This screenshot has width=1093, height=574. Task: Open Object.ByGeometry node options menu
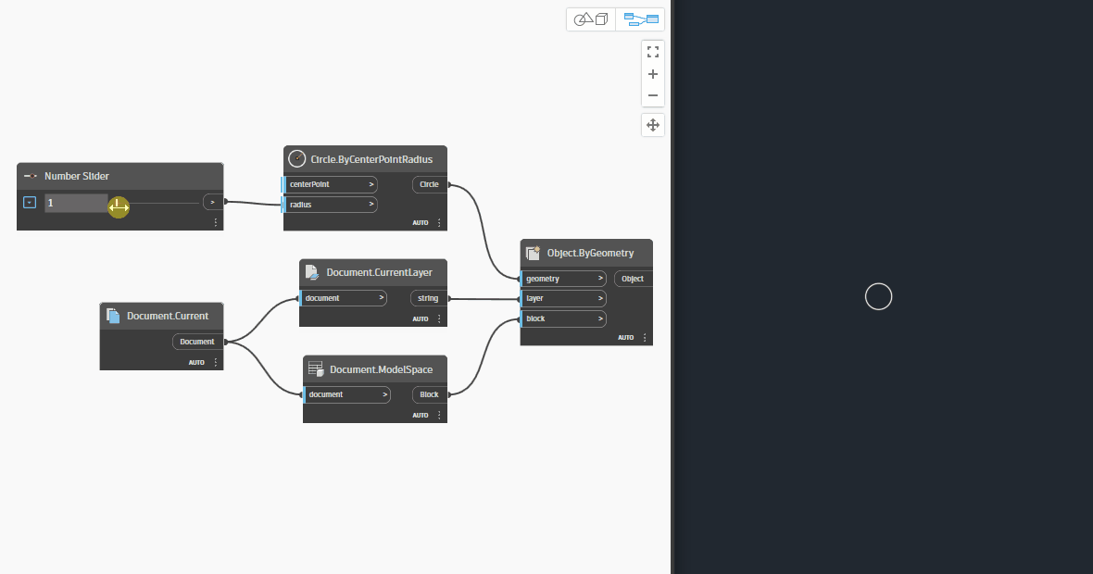[645, 338]
